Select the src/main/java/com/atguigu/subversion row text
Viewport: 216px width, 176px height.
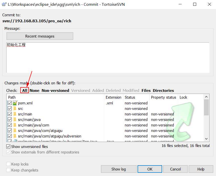(50, 136)
